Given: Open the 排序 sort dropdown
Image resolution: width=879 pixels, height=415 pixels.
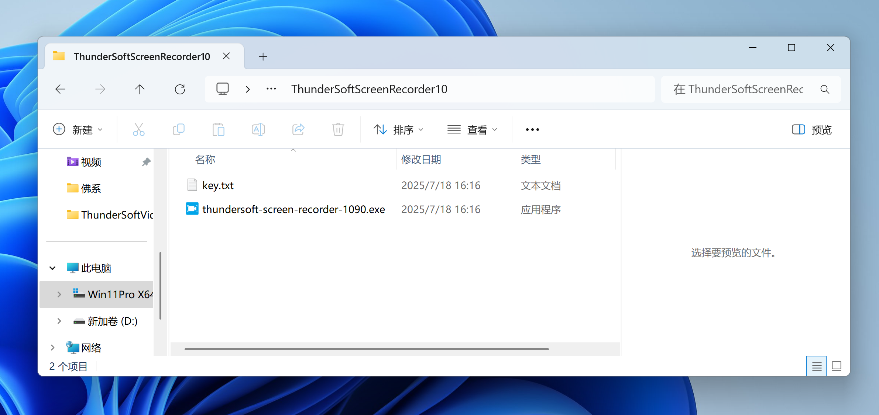Looking at the screenshot, I should (398, 129).
